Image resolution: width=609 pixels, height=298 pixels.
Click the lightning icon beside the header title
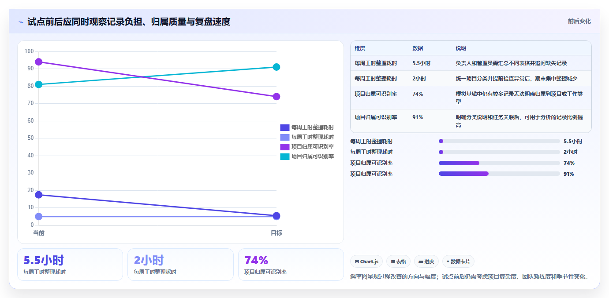pos(21,22)
